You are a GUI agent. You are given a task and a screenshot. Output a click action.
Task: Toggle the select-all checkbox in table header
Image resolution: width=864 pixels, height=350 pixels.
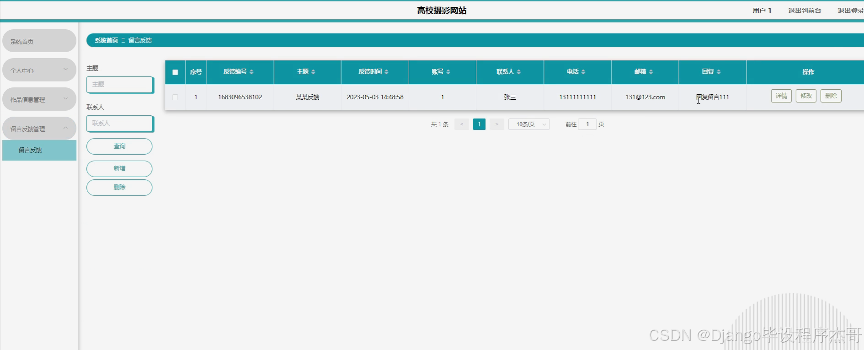pos(175,72)
